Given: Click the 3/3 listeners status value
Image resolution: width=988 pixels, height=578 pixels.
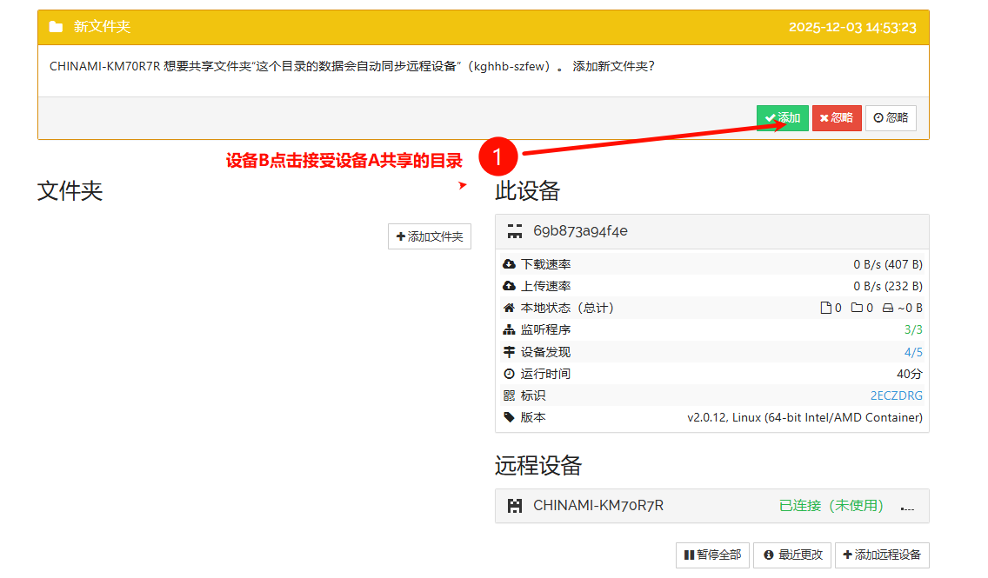Looking at the screenshot, I should 913,330.
